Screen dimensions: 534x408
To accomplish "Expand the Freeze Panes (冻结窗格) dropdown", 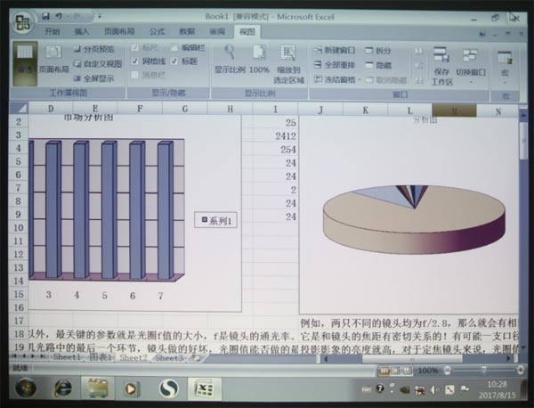I will [340, 79].
